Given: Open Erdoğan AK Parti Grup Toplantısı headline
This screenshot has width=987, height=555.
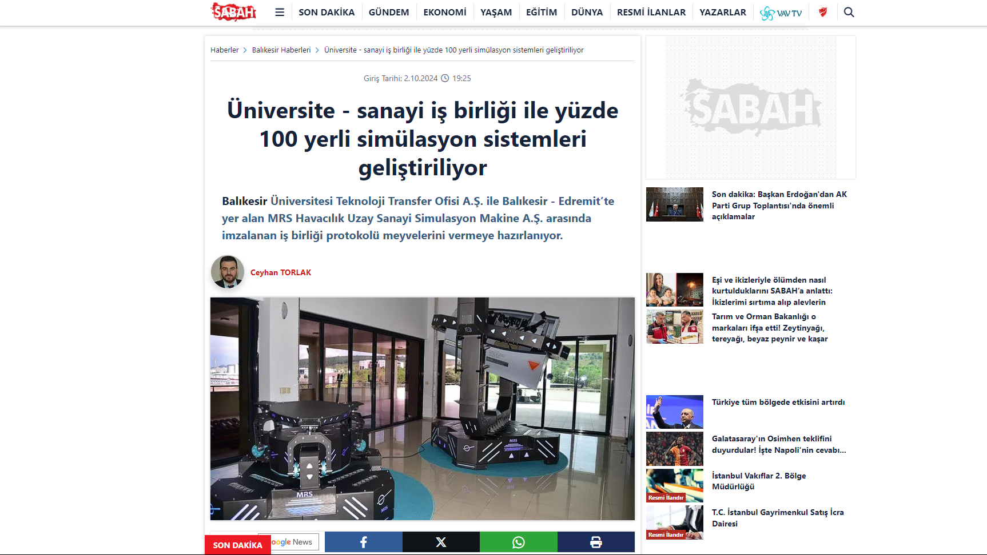Looking at the screenshot, I should pos(779,206).
